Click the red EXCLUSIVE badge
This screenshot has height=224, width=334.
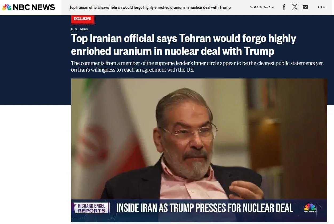82,19
